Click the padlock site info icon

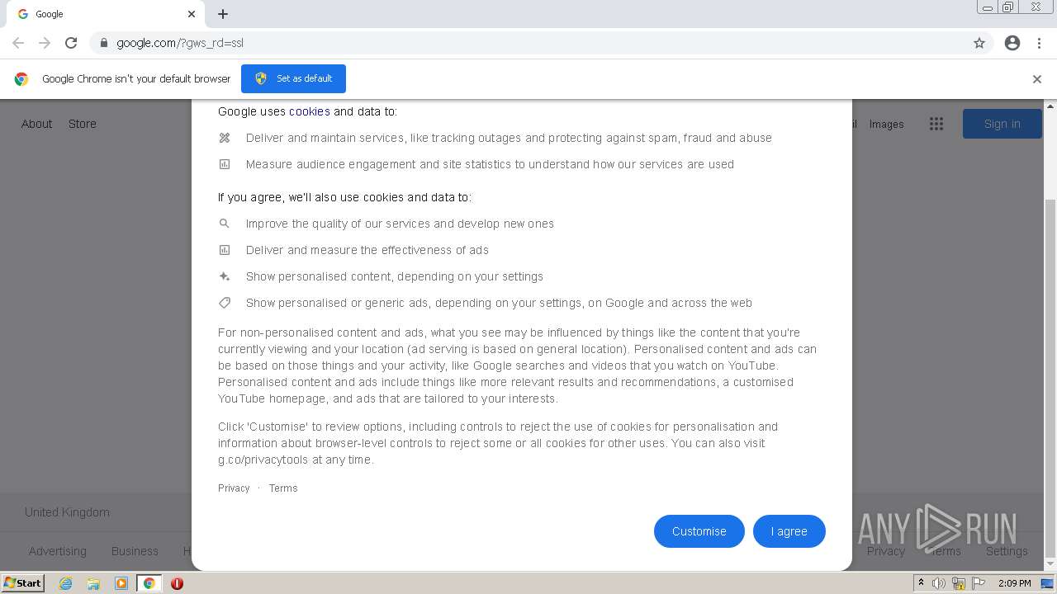(103, 43)
